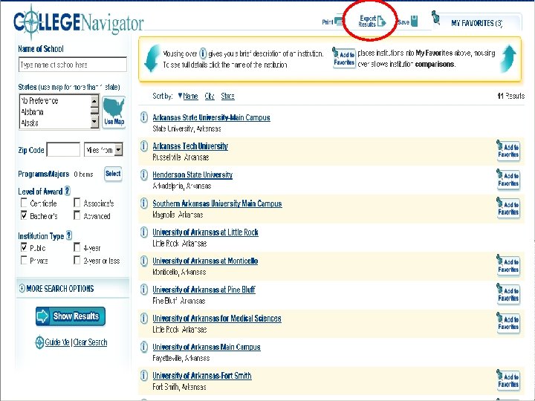Click info icon for University of Arkansas at Pine Bluff
This screenshot has width=535, height=401.
pos(144,289)
